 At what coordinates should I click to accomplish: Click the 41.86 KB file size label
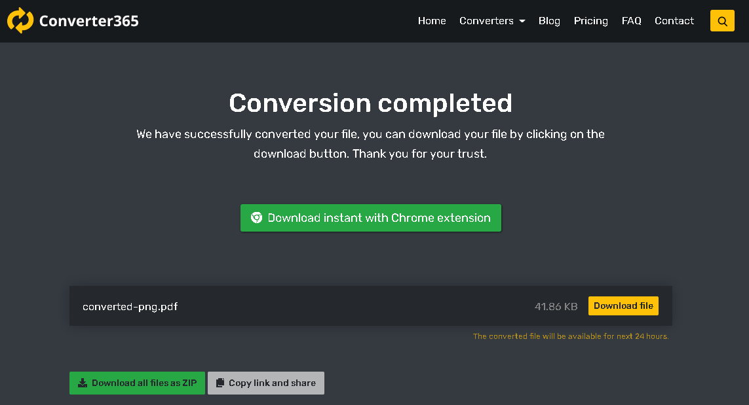click(556, 306)
